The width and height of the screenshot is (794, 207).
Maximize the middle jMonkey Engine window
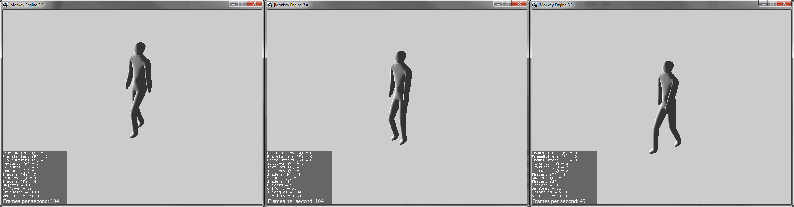click(x=507, y=4)
